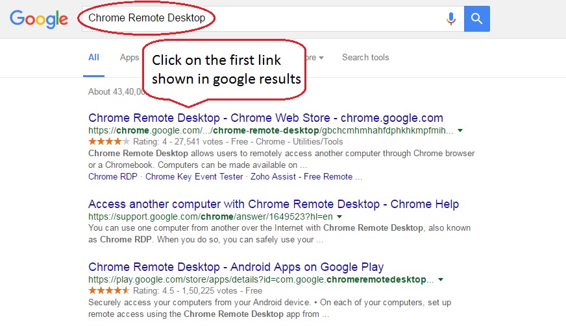Open the Chrome Key Event Tester sitelink
The width and height of the screenshot is (566, 326).
click(x=194, y=177)
